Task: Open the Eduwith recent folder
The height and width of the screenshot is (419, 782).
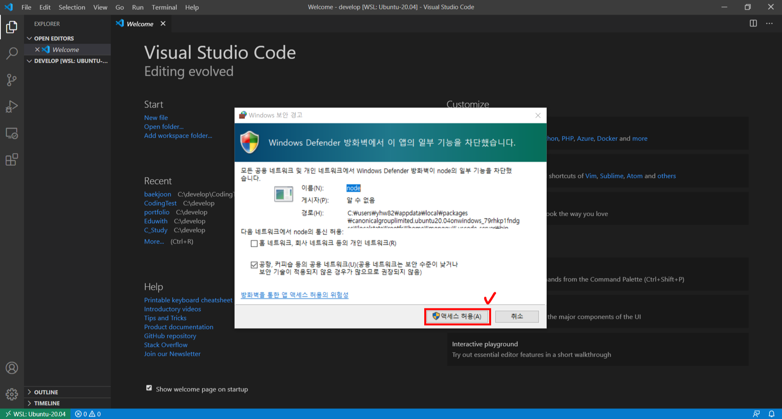Action: click(x=156, y=221)
